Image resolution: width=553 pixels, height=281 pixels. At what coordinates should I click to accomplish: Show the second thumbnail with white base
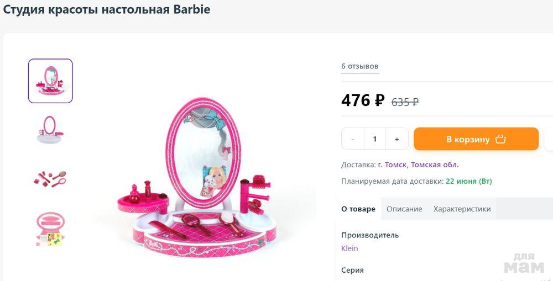coord(50,130)
